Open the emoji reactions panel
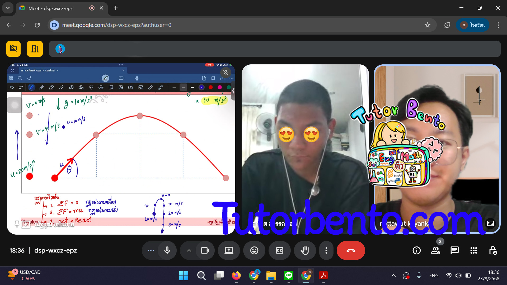507x285 pixels. point(254,250)
